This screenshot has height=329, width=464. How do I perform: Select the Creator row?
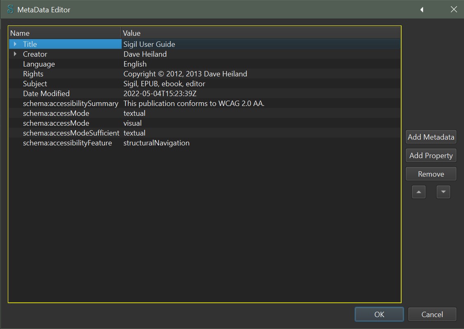pos(205,54)
